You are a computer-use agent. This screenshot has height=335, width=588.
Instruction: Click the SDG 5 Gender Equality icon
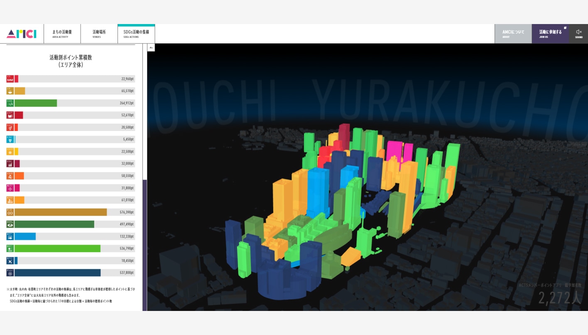(x=10, y=127)
